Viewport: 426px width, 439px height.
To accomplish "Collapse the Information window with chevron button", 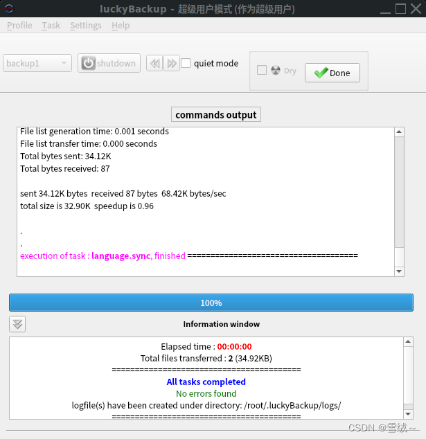I will point(17,324).
